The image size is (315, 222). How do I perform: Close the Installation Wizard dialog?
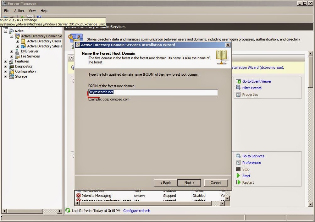(x=228, y=45)
